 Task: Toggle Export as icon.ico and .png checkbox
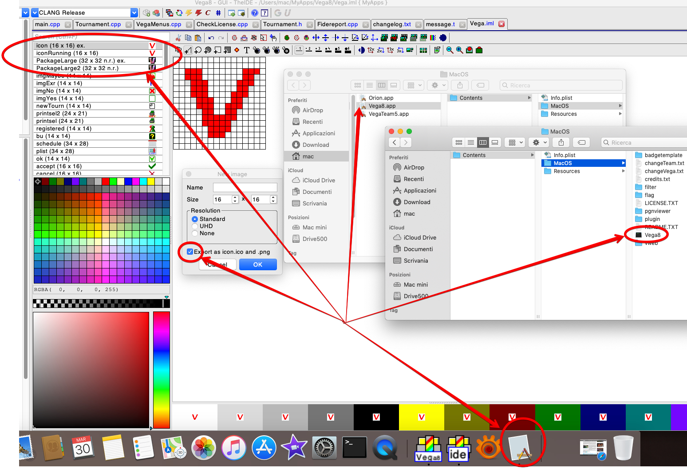(190, 252)
